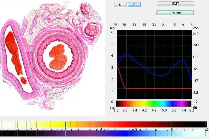
Task: Click the 240 right axis label
Action: (x=196, y=34)
